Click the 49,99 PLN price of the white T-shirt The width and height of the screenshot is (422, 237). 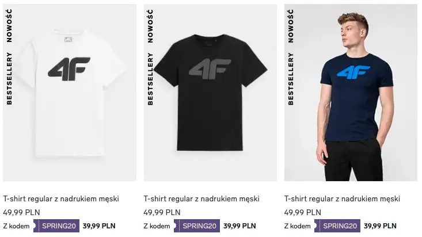21,212
